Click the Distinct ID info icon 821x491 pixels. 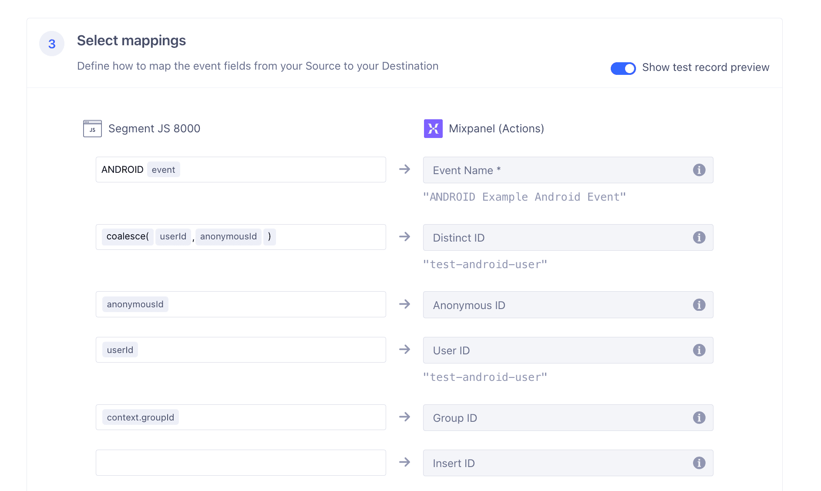click(x=699, y=237)
